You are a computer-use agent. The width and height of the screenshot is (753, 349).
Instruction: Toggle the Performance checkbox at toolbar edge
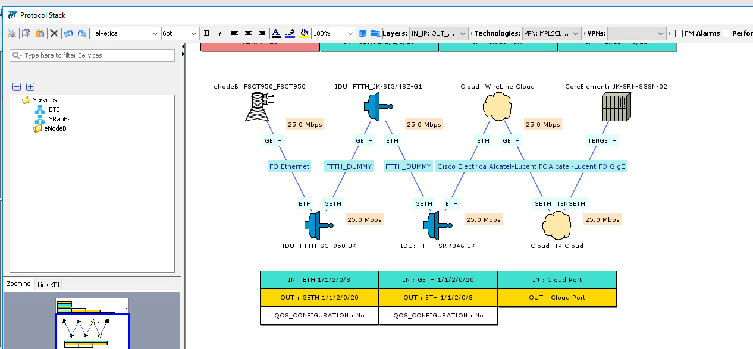[726, 34]
